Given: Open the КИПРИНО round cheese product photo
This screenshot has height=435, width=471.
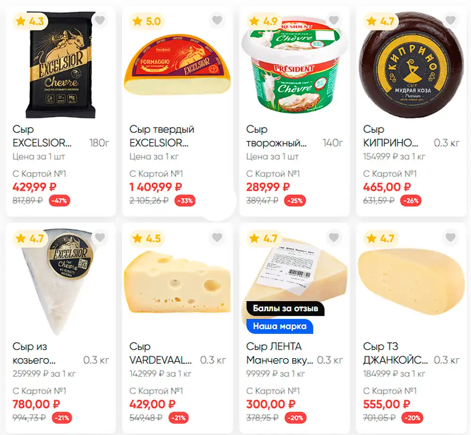Looking at the screenshot, I should click(x=411, y=64).
